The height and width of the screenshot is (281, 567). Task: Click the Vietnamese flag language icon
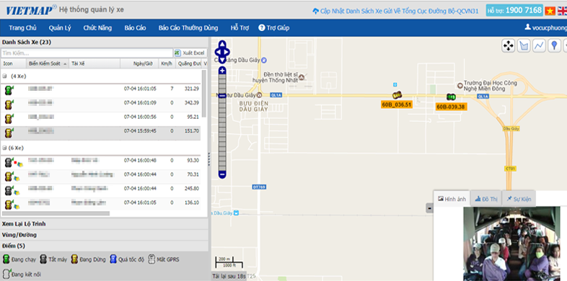coord(550,11)
